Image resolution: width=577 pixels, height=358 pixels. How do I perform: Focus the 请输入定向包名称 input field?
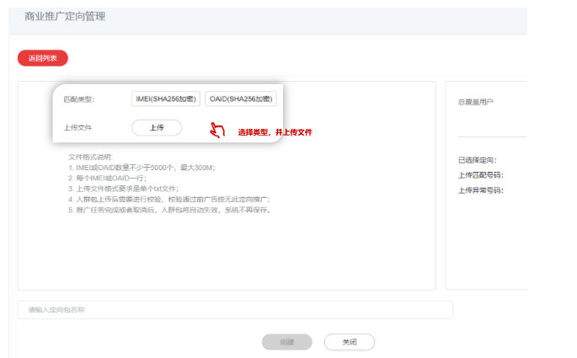pyautogui.click(x=235, y=310)
